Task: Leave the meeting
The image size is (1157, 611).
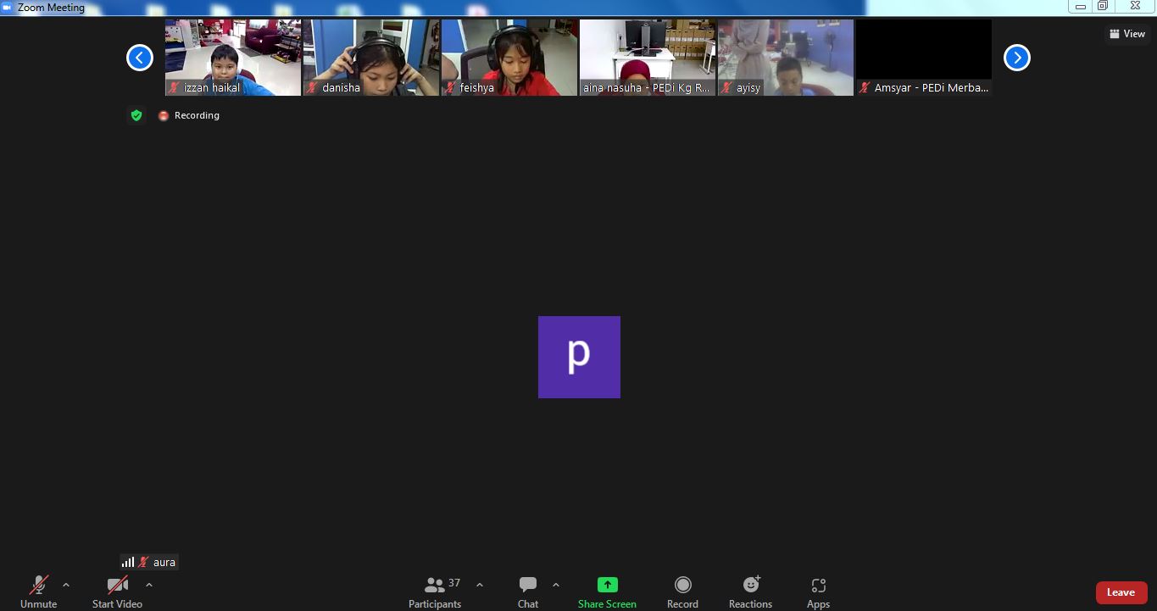Action: click(x=1121, y=592)
